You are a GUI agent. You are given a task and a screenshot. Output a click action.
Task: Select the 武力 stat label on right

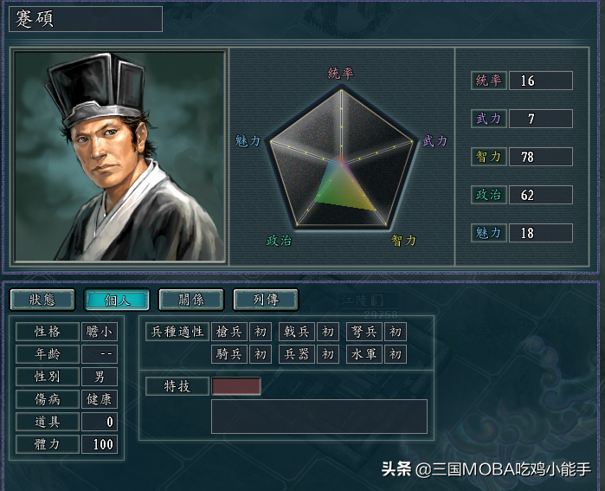(488, 119)
